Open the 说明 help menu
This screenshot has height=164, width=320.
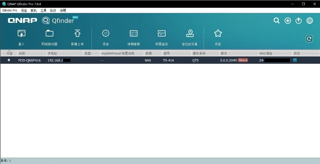tap(63, 10)
